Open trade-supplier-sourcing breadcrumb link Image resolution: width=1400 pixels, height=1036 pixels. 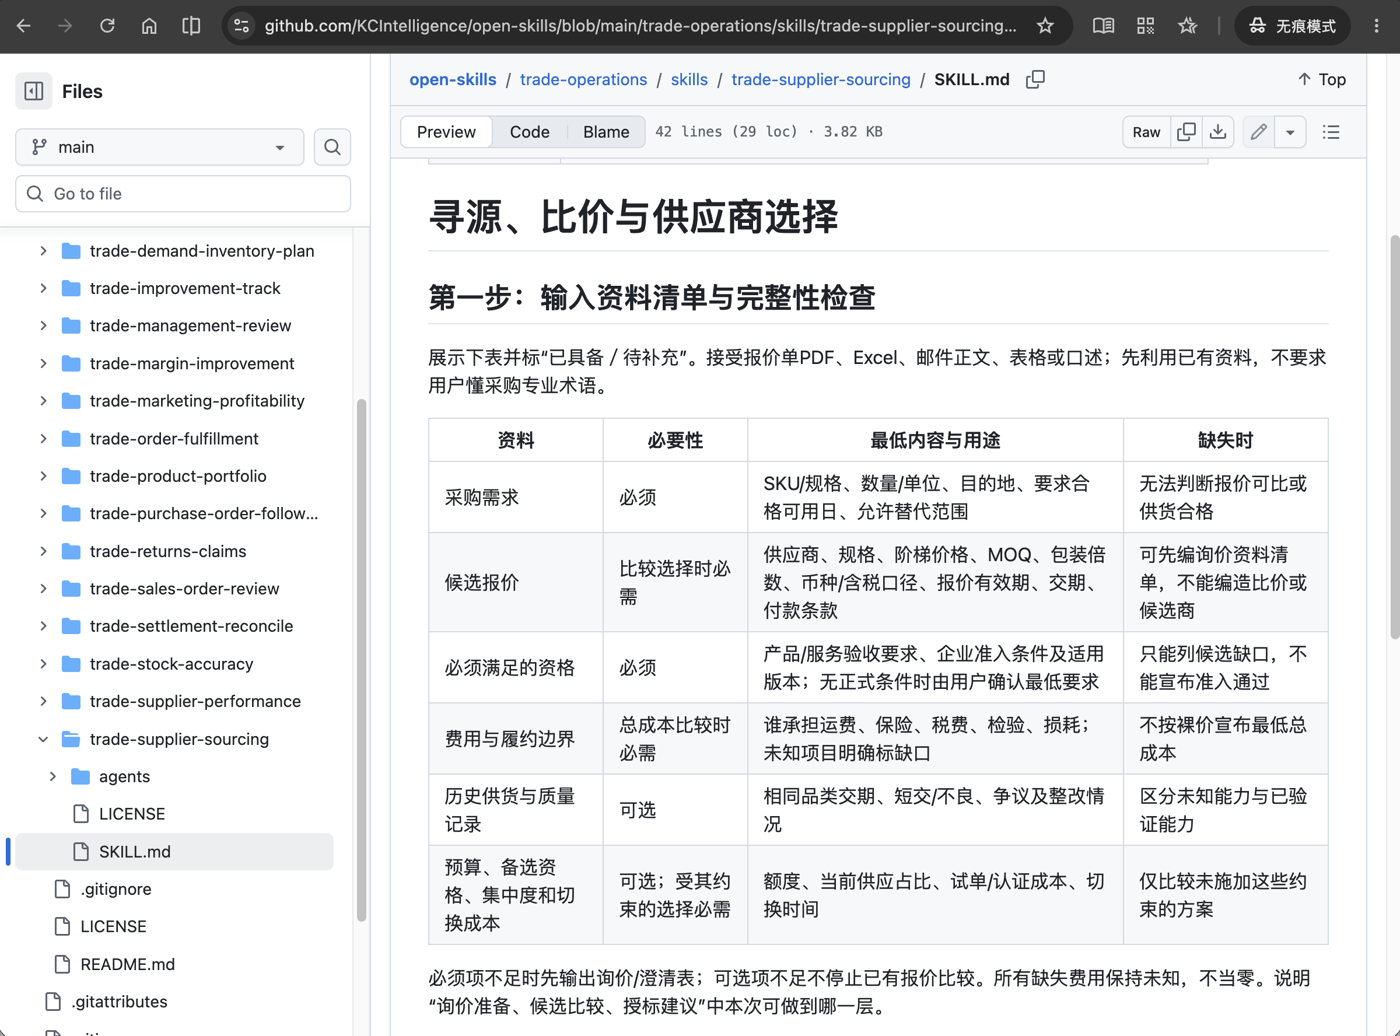pyautogui.click(x=821, y=80)
